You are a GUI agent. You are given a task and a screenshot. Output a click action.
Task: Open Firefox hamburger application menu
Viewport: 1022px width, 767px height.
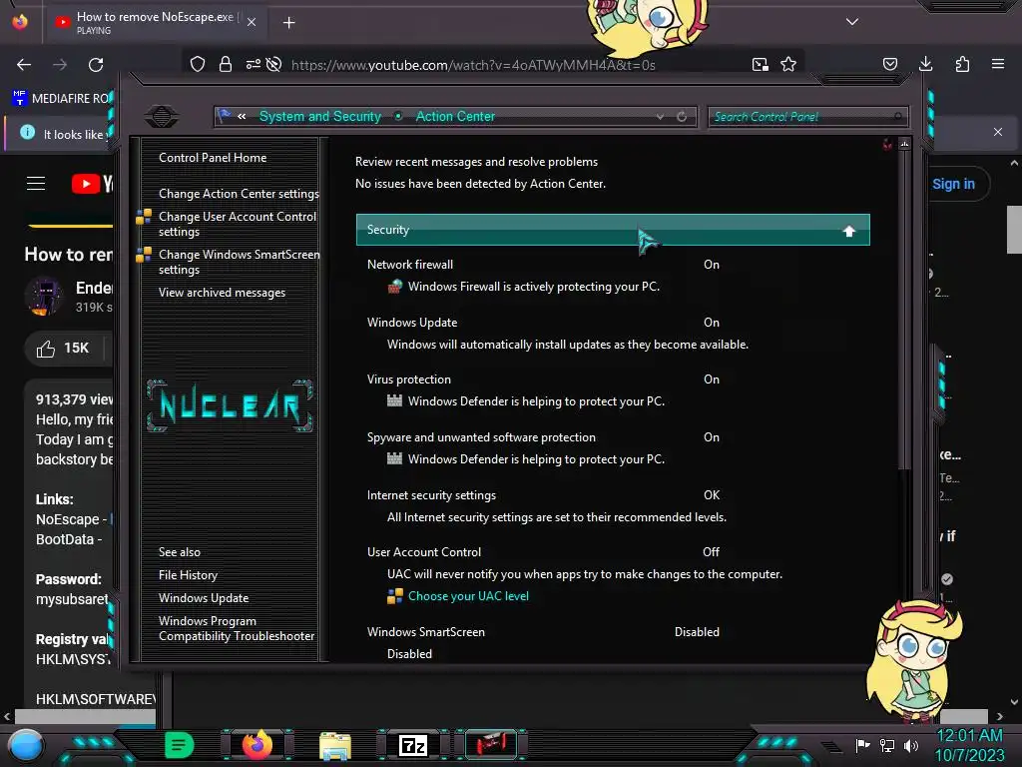(x=998, y=64)
